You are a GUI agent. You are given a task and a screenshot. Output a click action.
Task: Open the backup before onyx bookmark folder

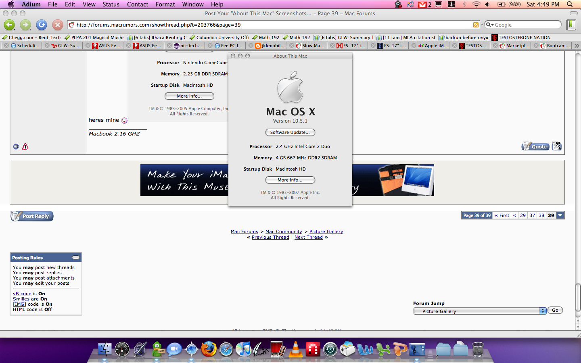point(463,38)
